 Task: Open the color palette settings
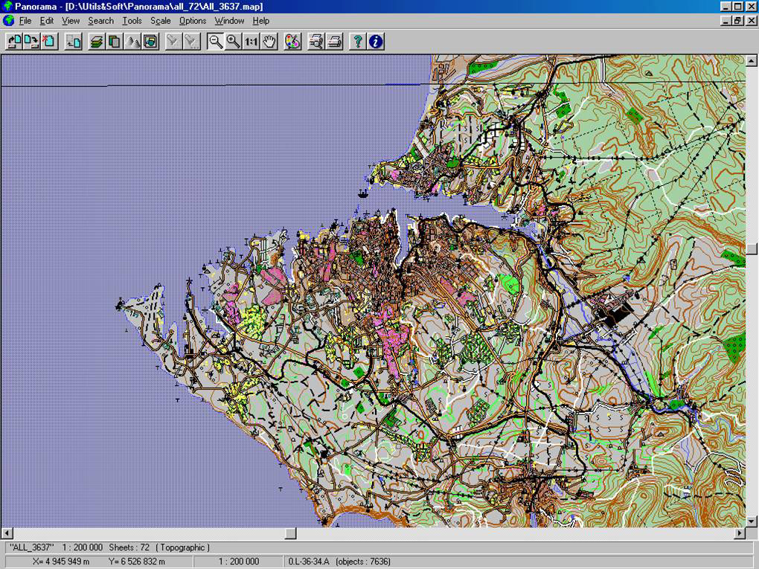[x=292, y=42]
